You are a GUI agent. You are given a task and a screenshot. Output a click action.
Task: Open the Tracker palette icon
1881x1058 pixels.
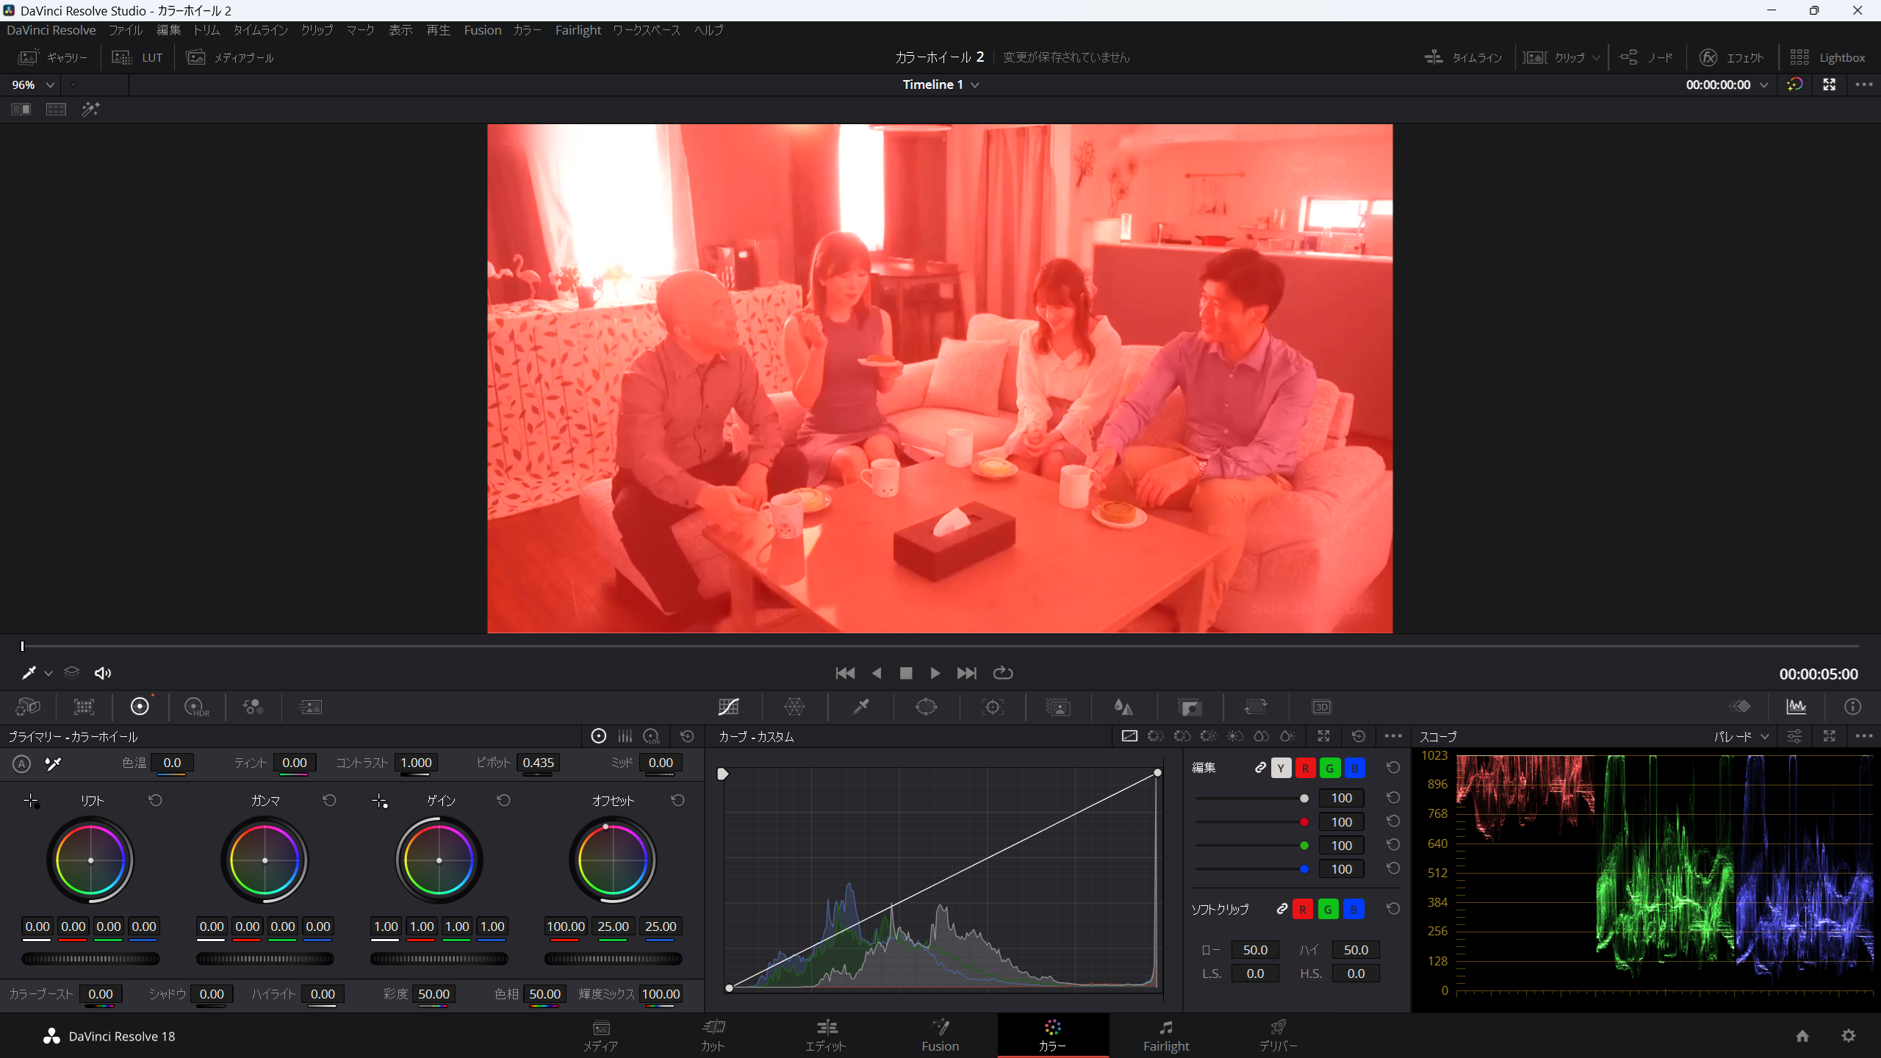(x=992, y=707)
